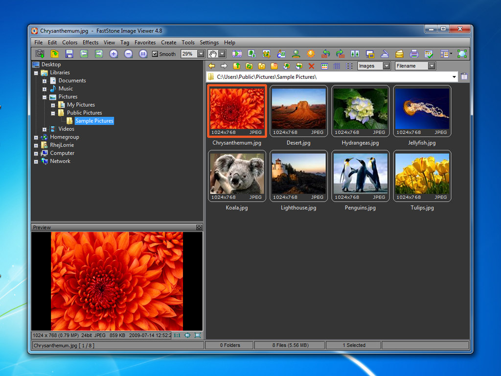Viewport: 501px width, 376px height.
Task: Toggle the Smooth checkbox
Action: tap(155, 54)
